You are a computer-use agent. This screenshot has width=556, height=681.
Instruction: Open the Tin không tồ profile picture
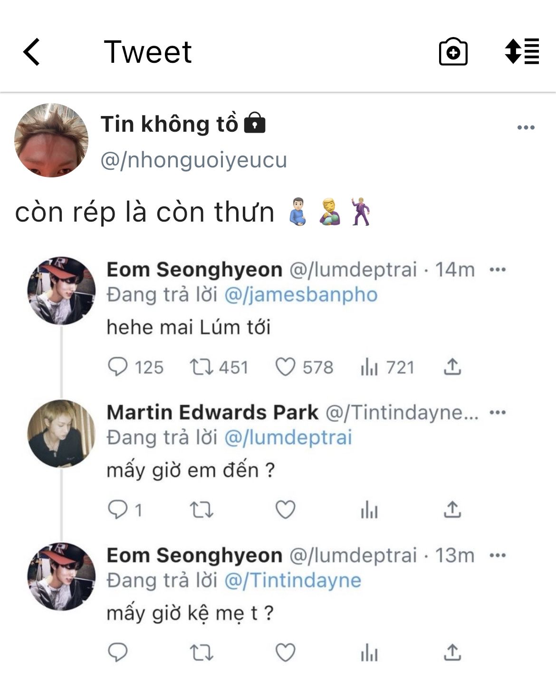[51, 140]
